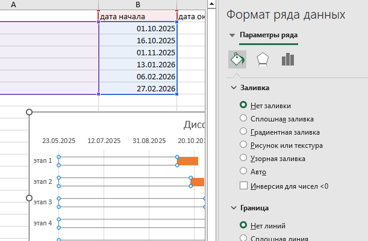Choose 'Градиентная заливка' fill option

(243, 132)
